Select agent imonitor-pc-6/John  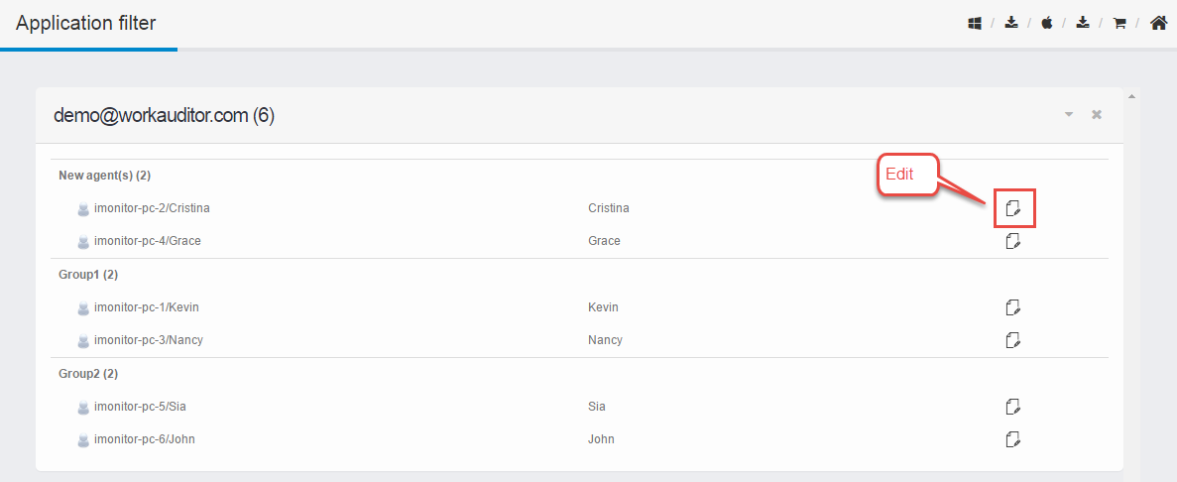(137, 439)
